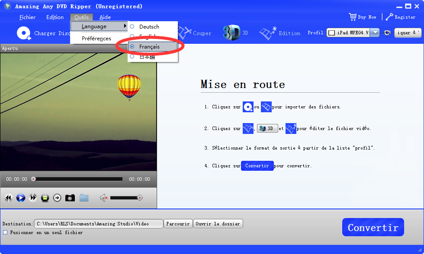Click the large Convertir button

[373, 227]
